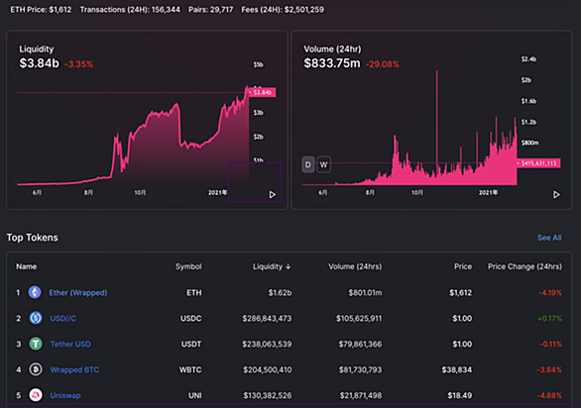Viewport: 581px width, 408px height.
Task: Click the -4.19% price change for ETH
Action: (550, 293)
